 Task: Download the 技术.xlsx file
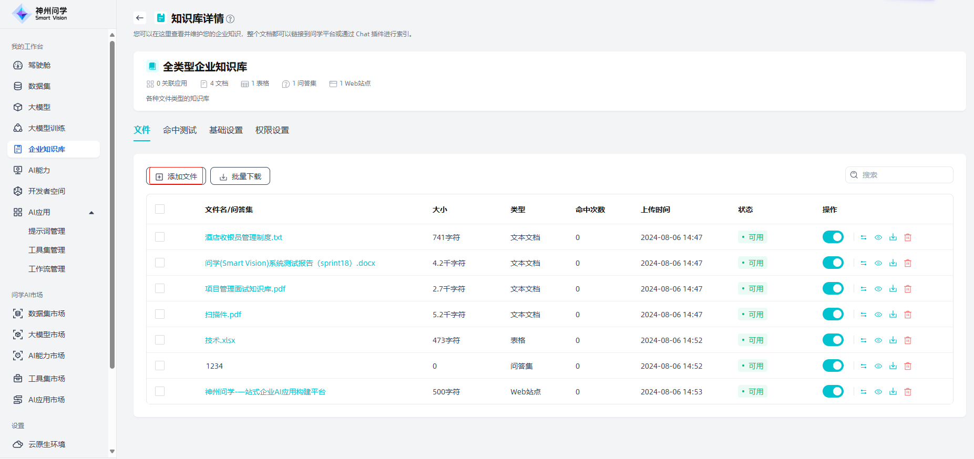pyautogui.click(x=893, y=340)
